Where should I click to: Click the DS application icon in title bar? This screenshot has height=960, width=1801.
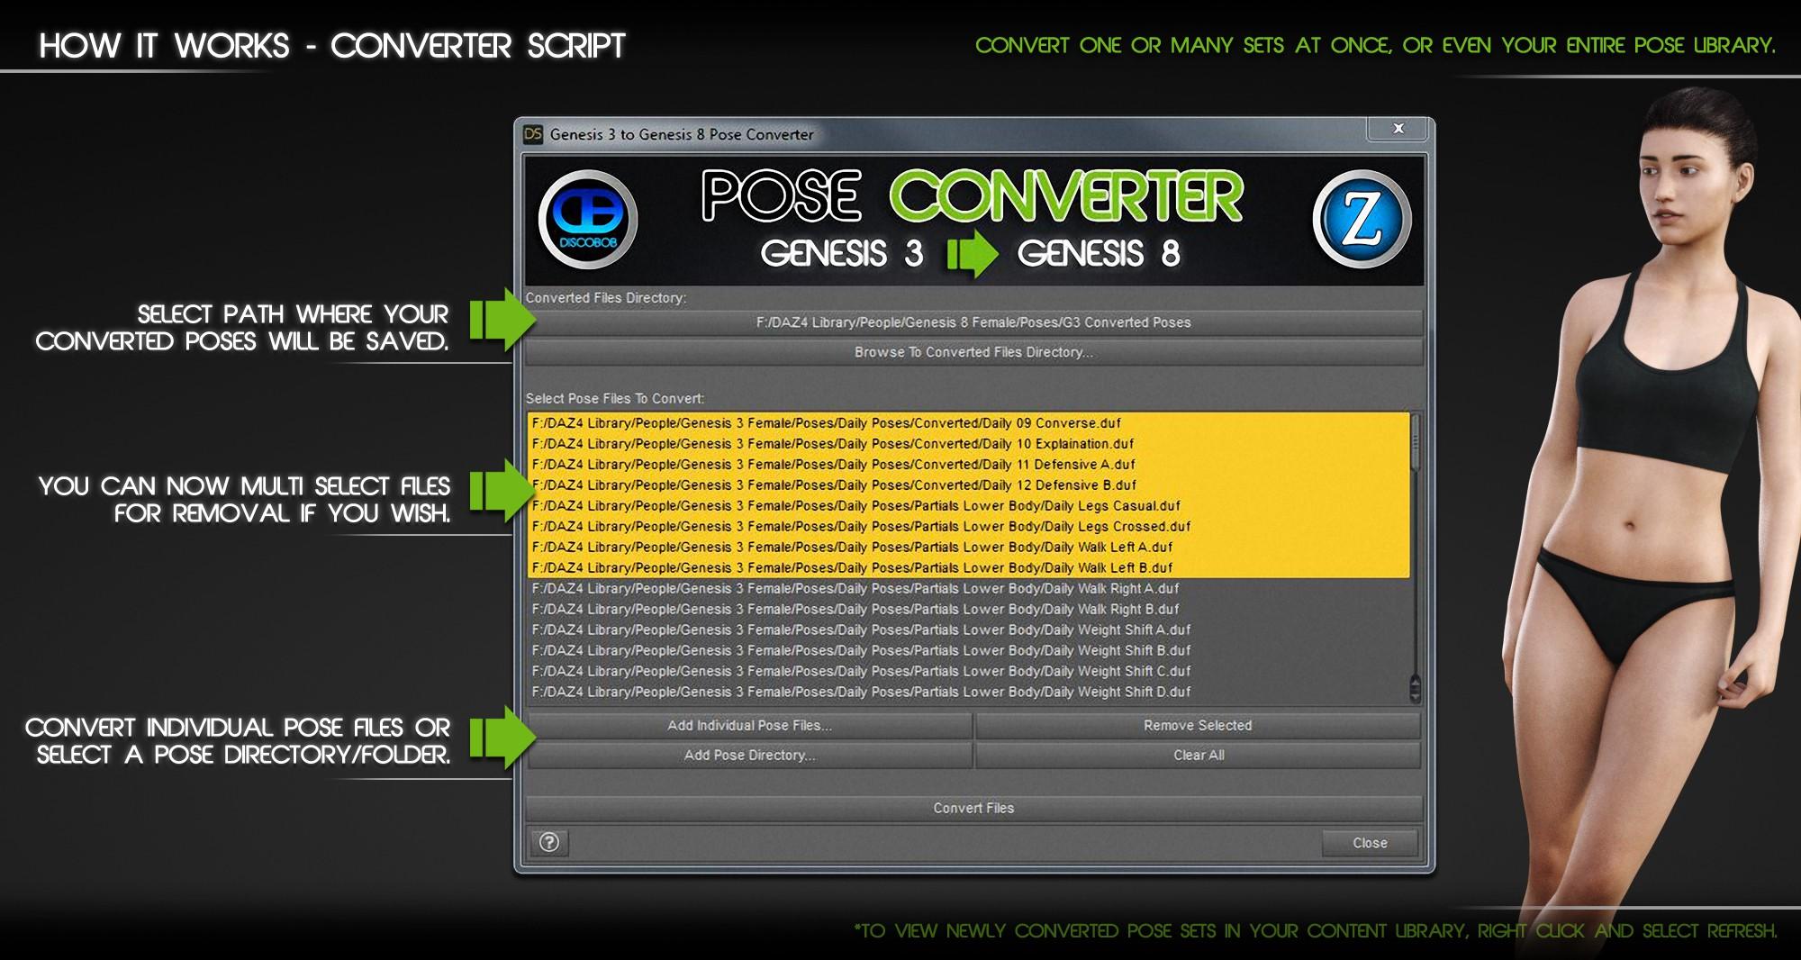pyautogui.click(x=533, y=134)
